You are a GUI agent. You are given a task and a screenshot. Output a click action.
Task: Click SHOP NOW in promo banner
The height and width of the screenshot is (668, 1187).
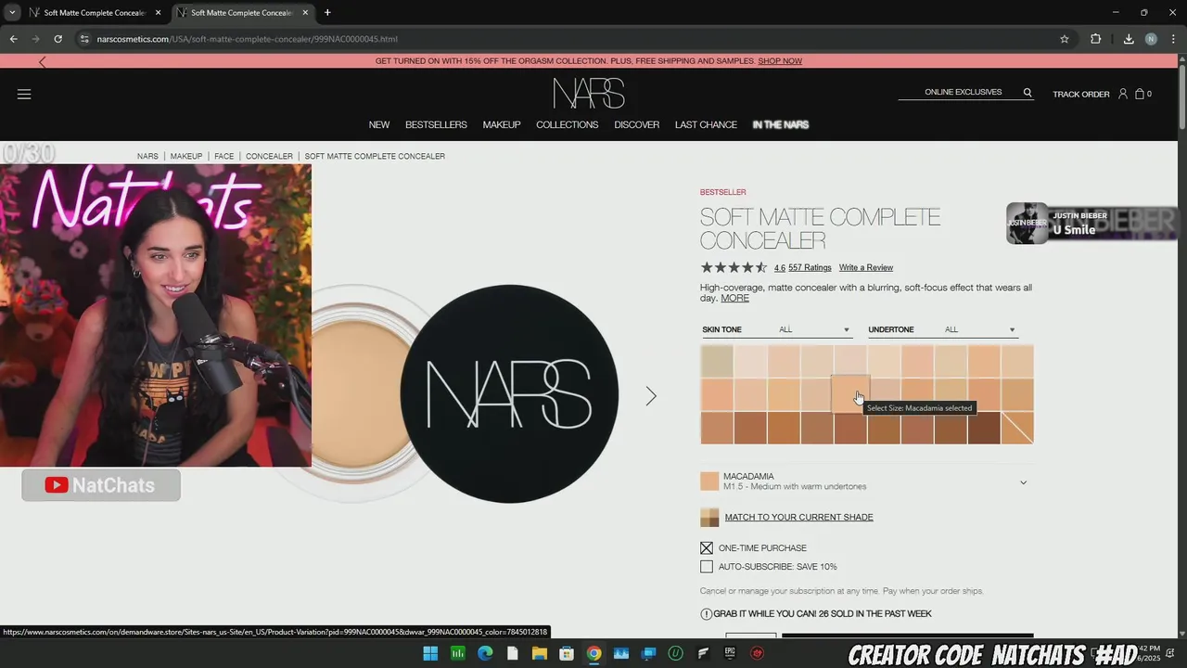(780, 61)
